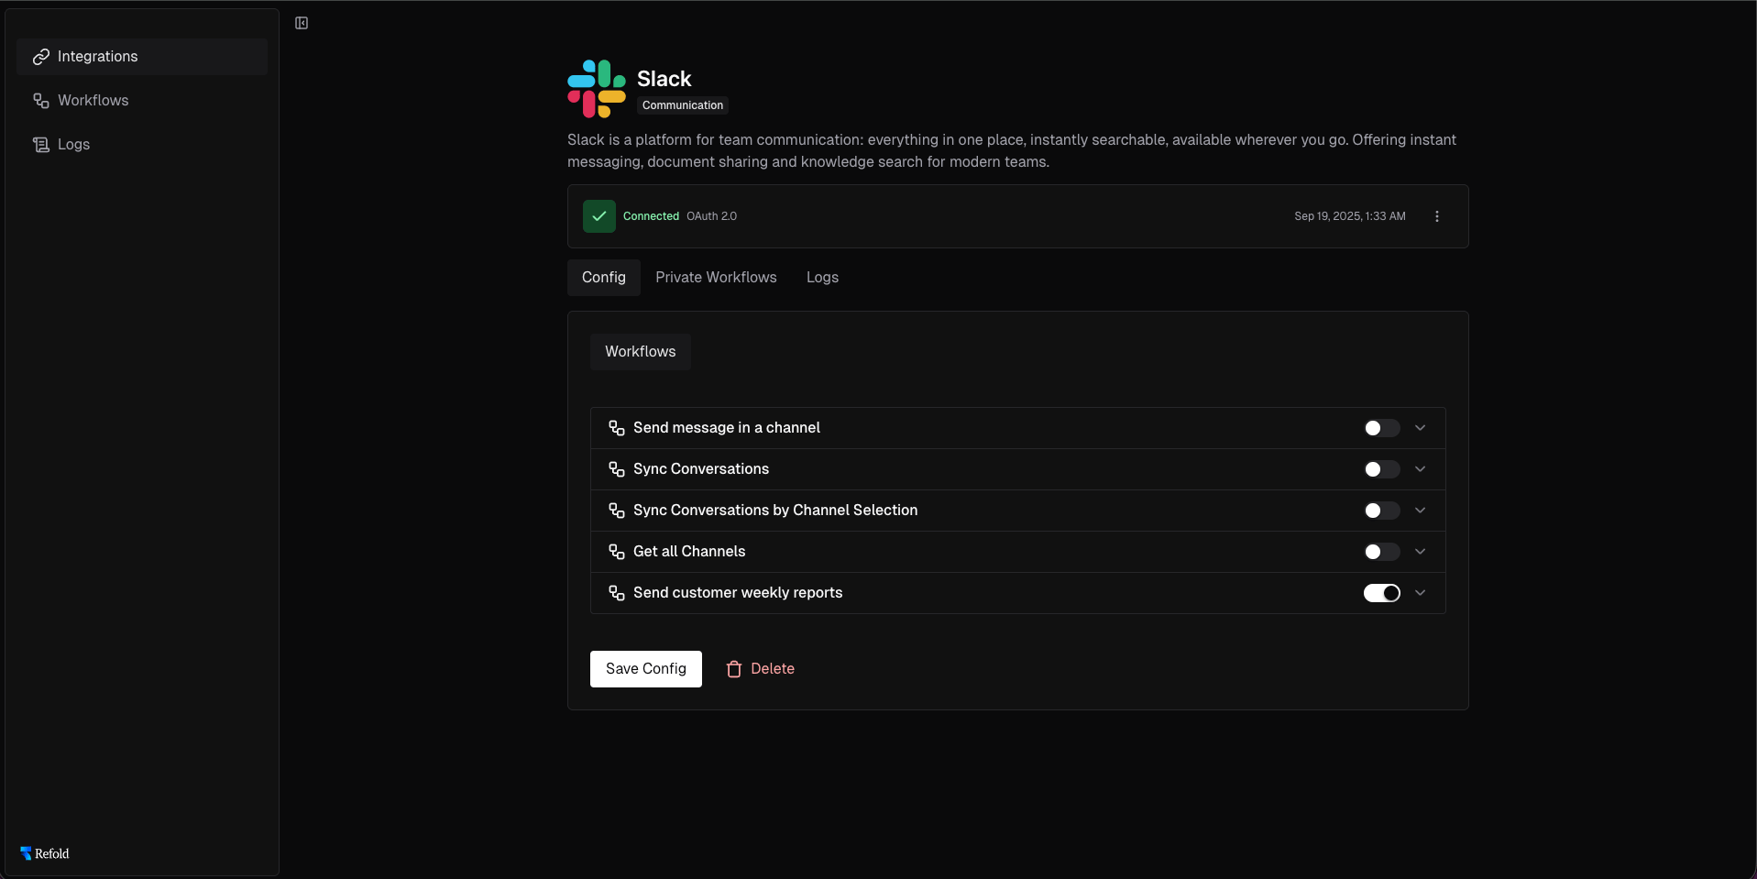This screenshot has width=1757, height=879.
Task: Click the green Connected checkmark icon
Action: tap(599, 216)
